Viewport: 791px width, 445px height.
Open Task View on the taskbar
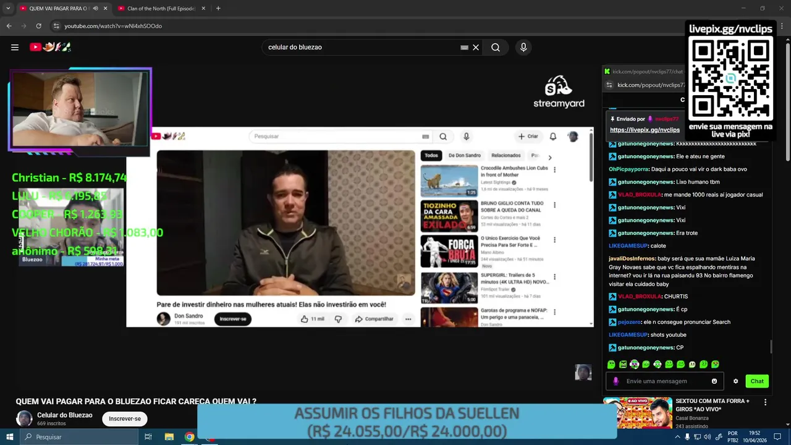point(148,437)
